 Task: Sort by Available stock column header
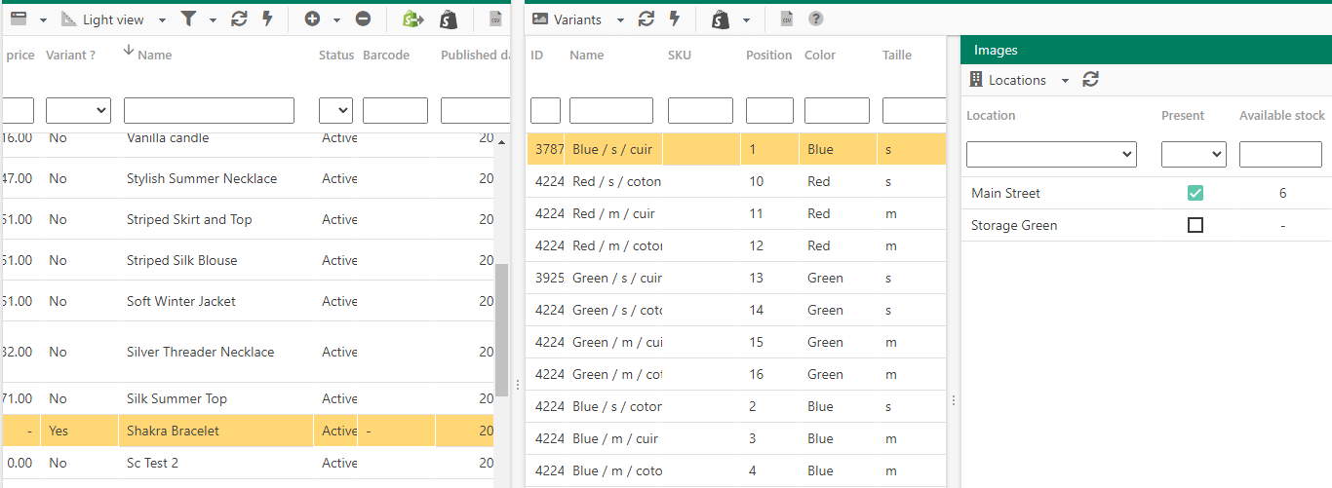[1282, 115]
